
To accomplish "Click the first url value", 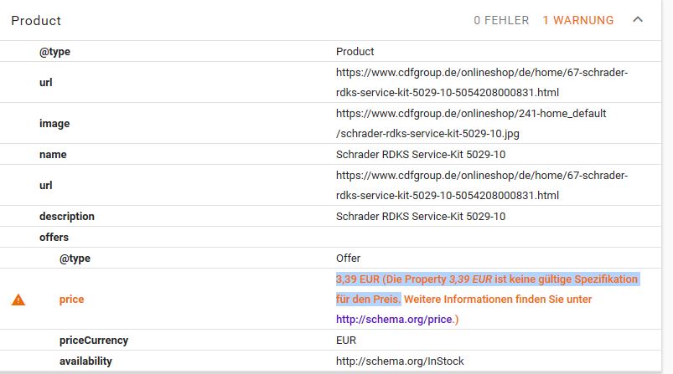I will point(482,82).
